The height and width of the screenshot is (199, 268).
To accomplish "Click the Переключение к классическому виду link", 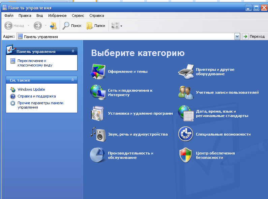I will tap(35, 63).
